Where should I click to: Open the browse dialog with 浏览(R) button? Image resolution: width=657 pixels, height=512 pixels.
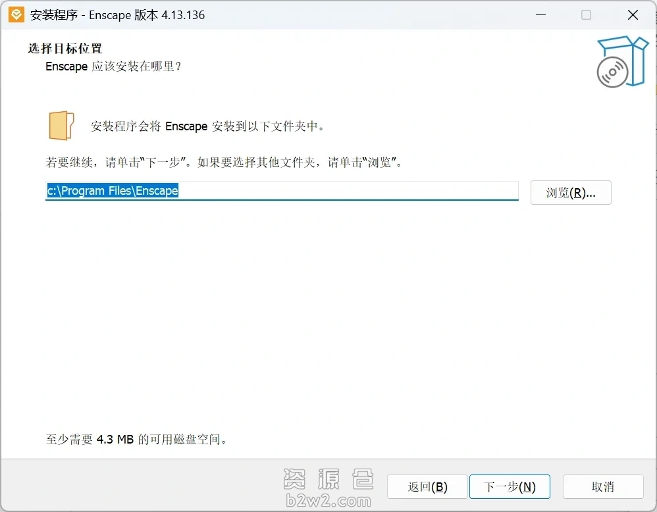point(570,192)
